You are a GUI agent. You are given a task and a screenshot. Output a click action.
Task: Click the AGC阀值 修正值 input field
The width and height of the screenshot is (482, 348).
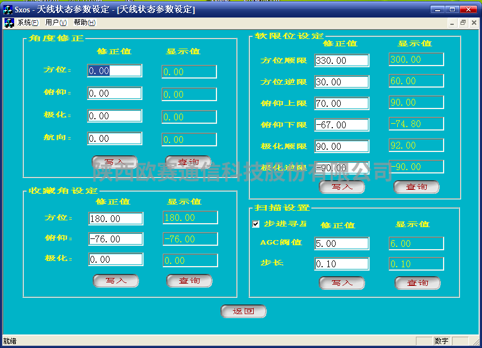coord(341,243)
